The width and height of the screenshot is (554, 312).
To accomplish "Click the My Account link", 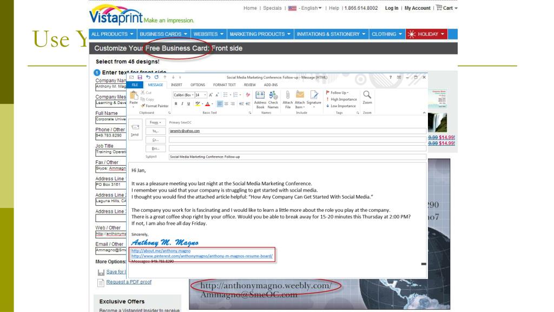I will [x=417, y=8].
